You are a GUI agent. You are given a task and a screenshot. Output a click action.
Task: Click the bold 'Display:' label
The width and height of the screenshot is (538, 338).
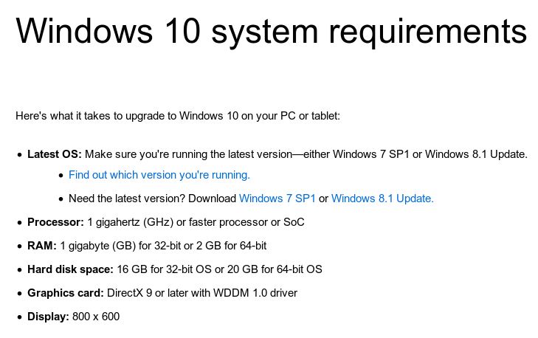48,317
